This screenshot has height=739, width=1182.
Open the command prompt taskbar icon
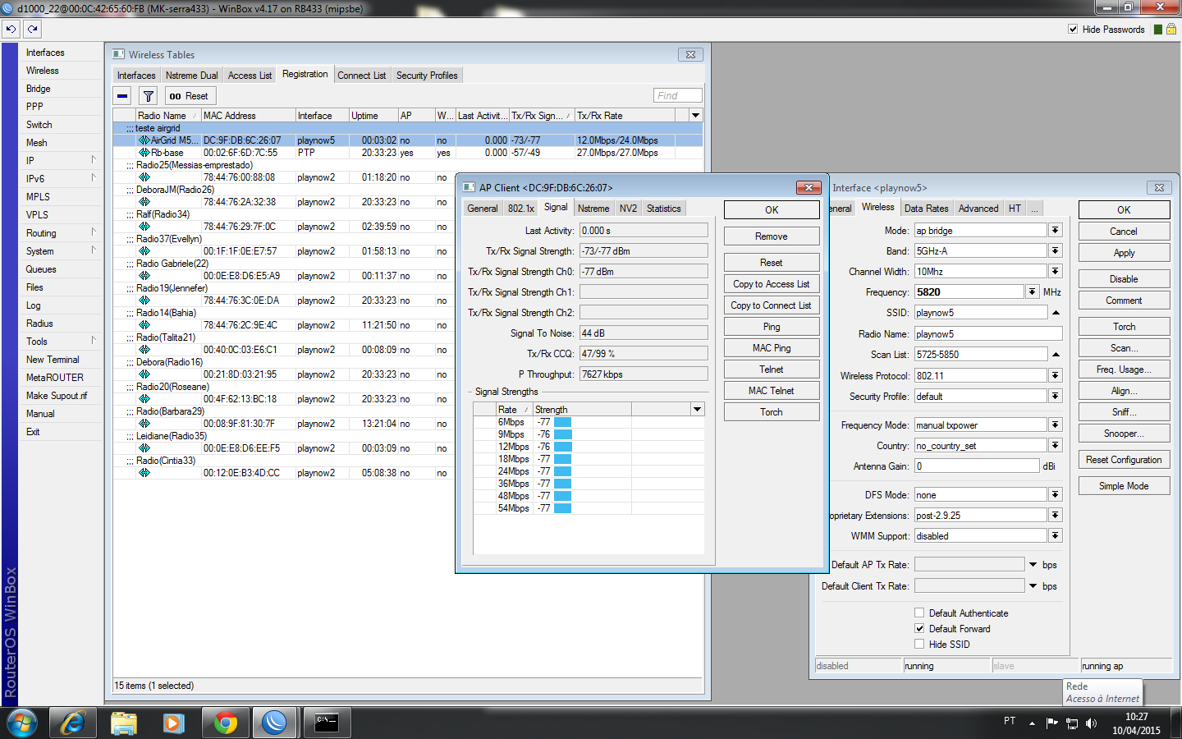pyautogui.click(x=327, y=723)
